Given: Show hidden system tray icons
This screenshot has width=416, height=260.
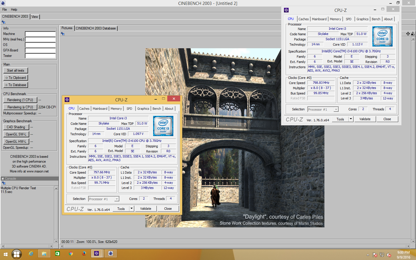Looking at the screenshot, I should point(368,255).
